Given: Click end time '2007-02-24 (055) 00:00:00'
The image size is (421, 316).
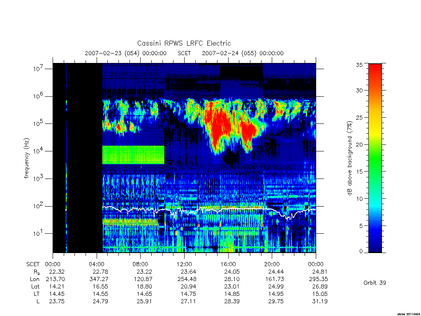Looking at the screenshot, I should coord(243,53).
